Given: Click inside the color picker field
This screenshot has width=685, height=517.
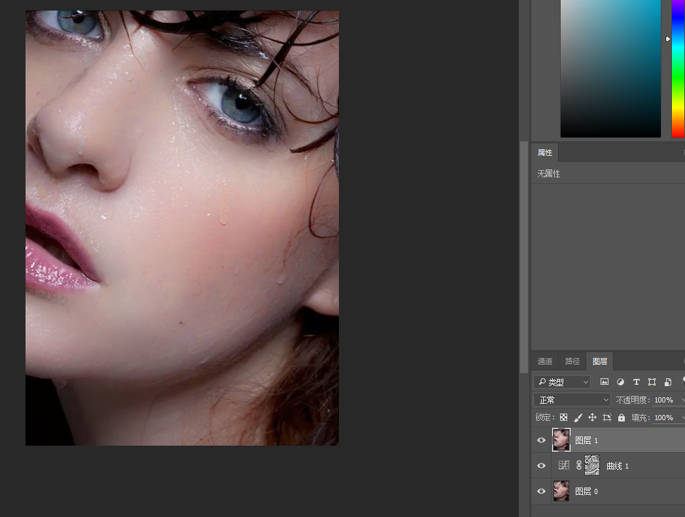Looking at the screenshot, I should 610,69.
